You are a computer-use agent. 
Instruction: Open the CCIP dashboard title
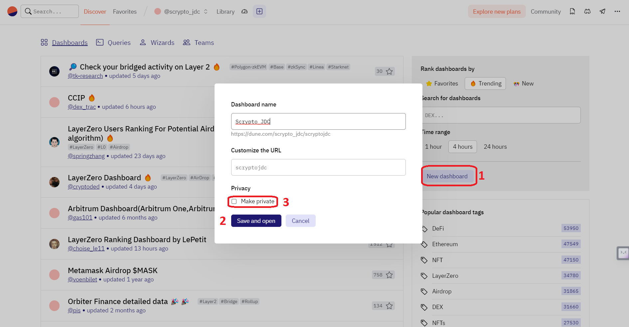[77, 98]
